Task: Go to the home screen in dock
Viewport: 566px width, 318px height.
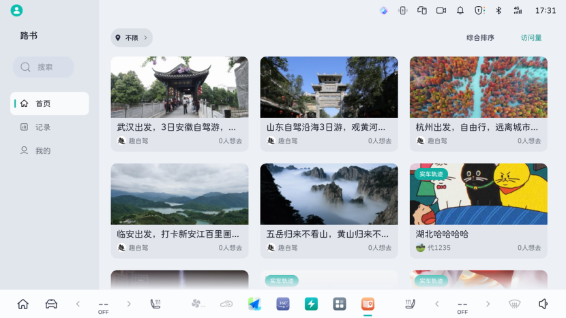Action: 23,304
